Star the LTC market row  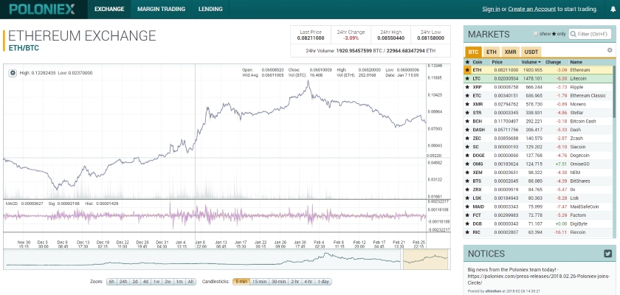point(467,79)
